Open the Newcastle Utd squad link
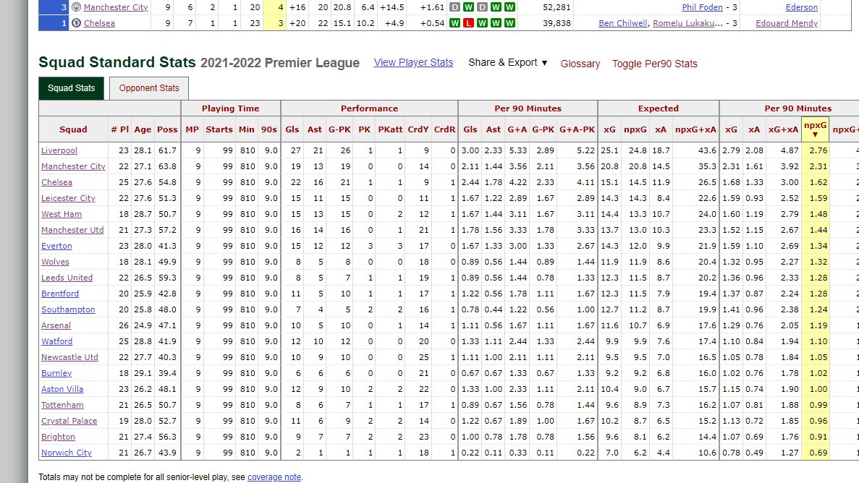 pyautogui.click(x=69, y=357)
